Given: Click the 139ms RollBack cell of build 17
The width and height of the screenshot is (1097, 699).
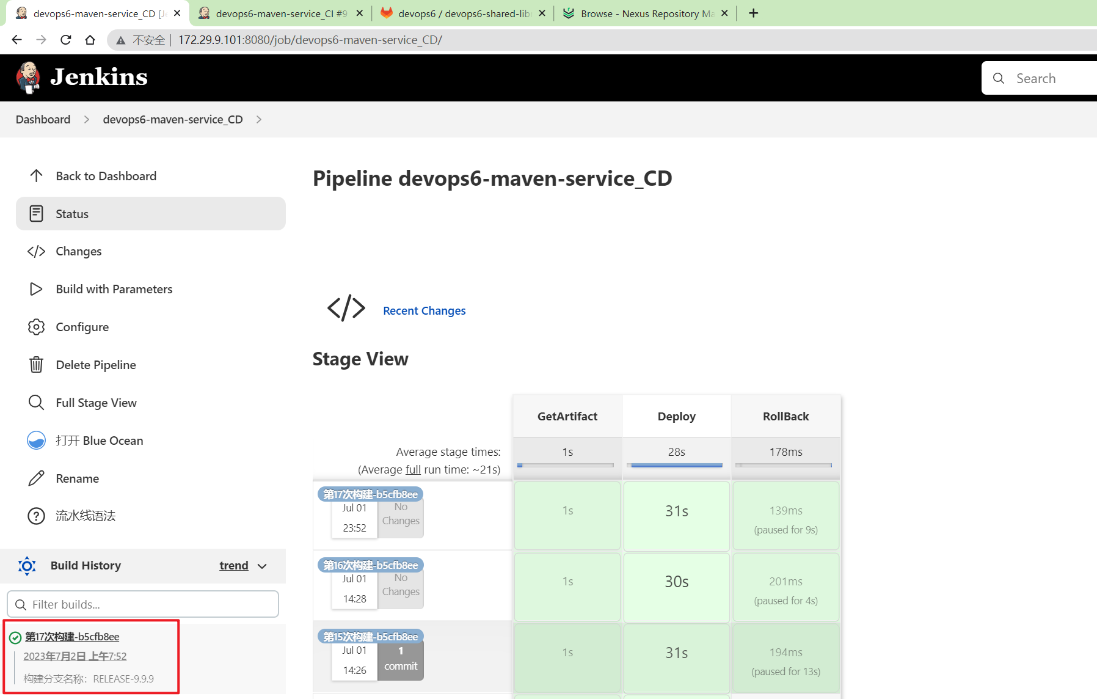Looking at the screenshot, I should (785, 516).
